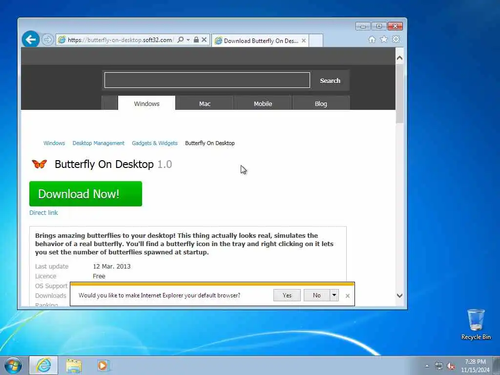Minimize the Internet Explorer window
Image resolution: width=500 pixels, height=375 pixels.
(x=363, y=26)
